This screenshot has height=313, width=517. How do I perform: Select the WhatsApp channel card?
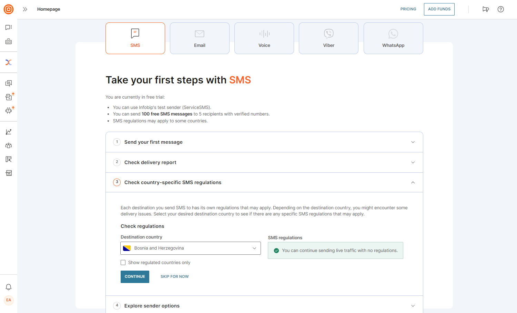pyautogui.click(x=393, y=38)
